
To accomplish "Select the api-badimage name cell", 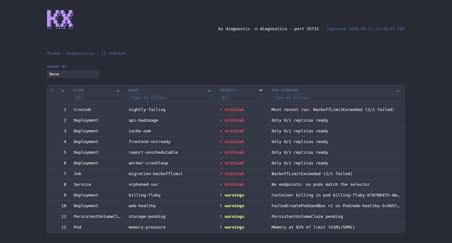I will (x=143, y=120).
